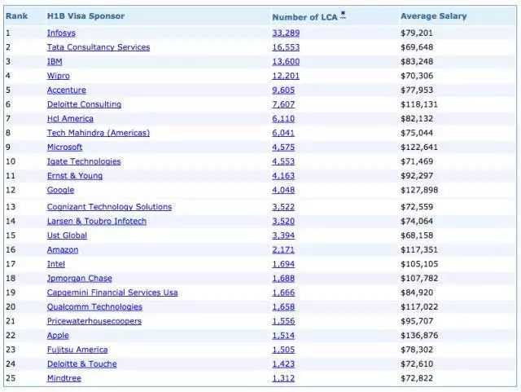Open Deloitte Consulting link

pyautogui.click(x=84, y=104)
